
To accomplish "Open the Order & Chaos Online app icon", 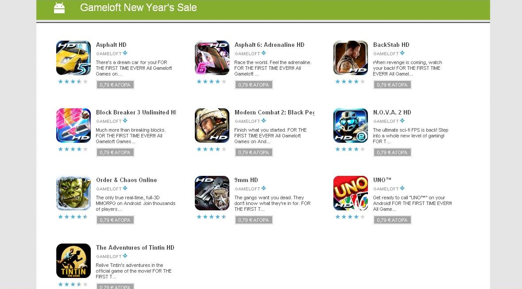I will point(73,193).
